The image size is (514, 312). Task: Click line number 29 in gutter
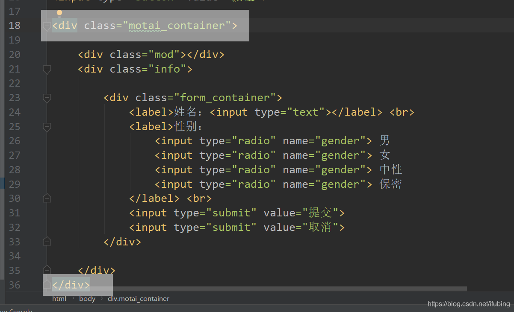click(x=15, y=184)
